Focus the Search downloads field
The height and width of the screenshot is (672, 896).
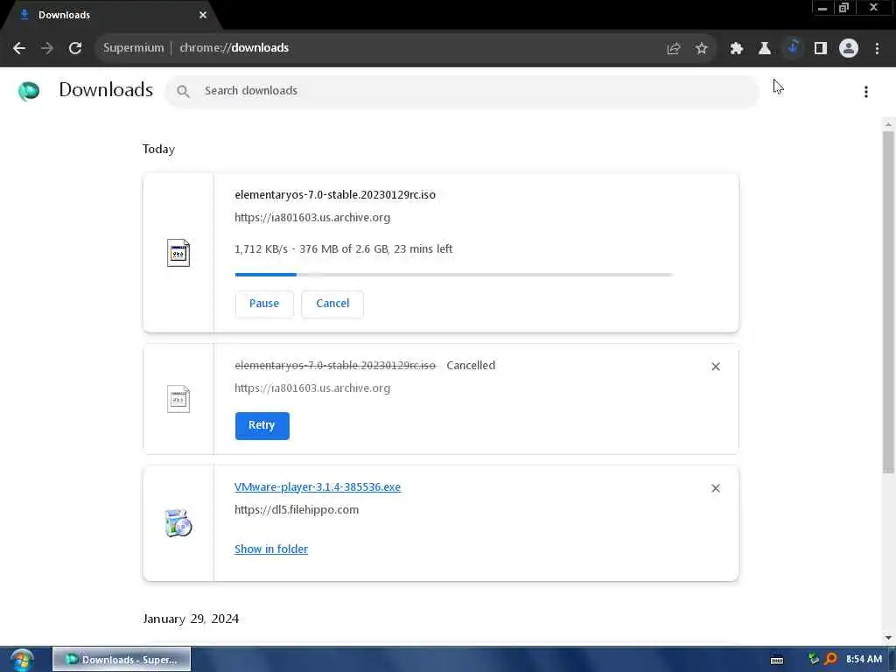pos(462,91)
